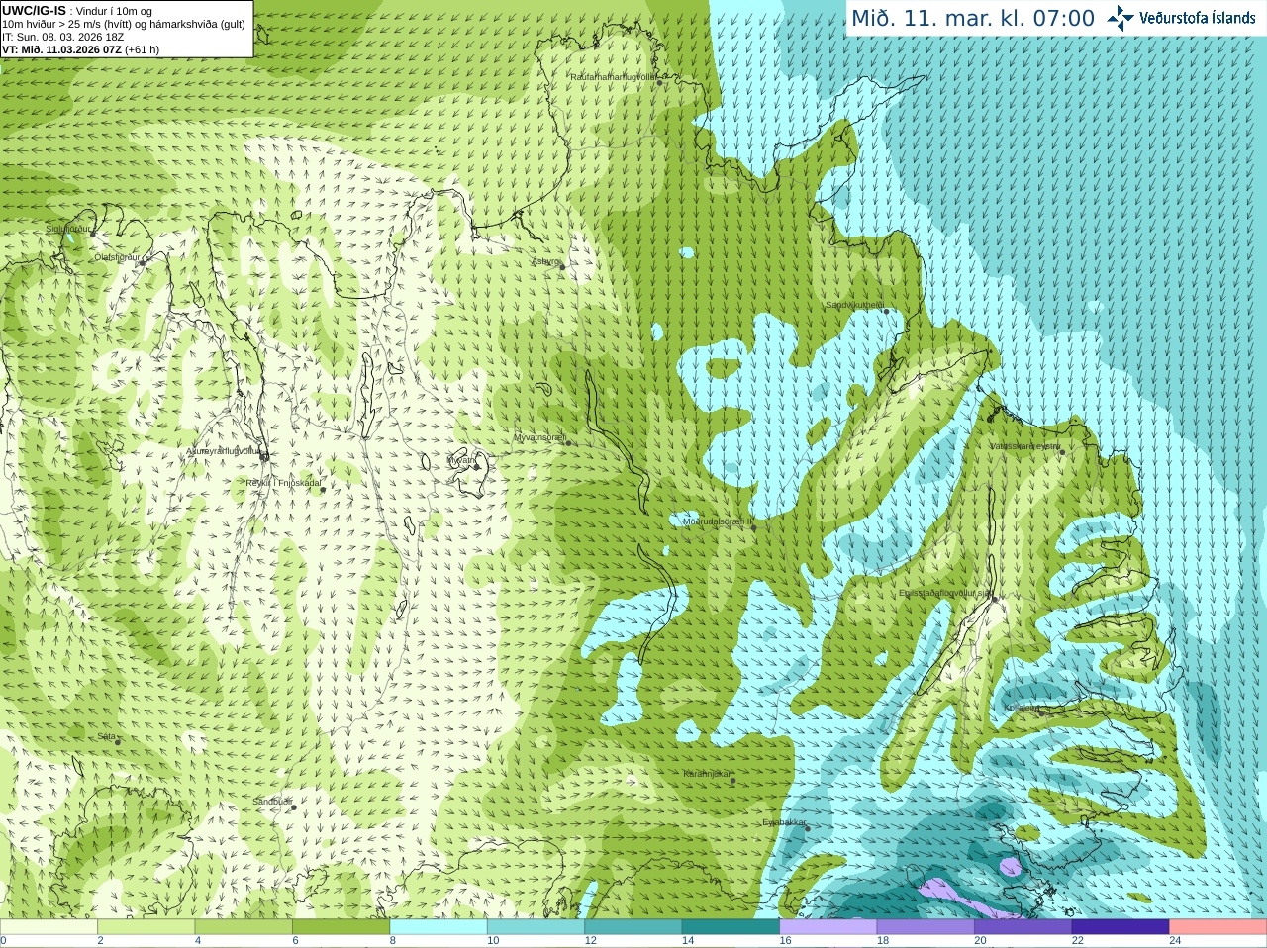Viewport: 1267px width, 948px height.
Task: Click the Ásbyrgi station label
Action: [x=544, y=261]
